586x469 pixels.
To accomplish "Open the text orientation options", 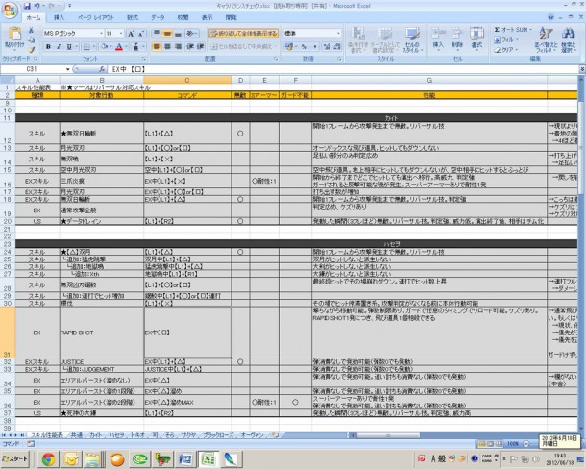I will (191, 34).
